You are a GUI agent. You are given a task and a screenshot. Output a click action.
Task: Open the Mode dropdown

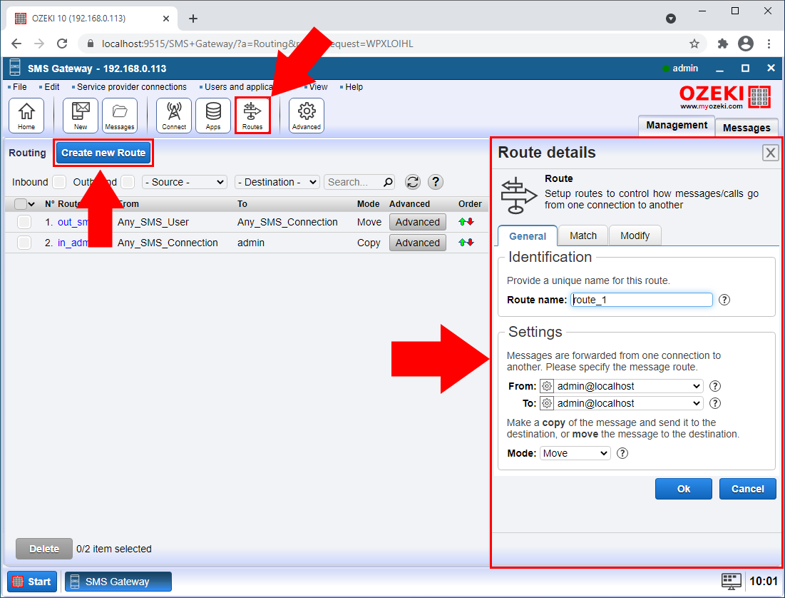point(575,453)
